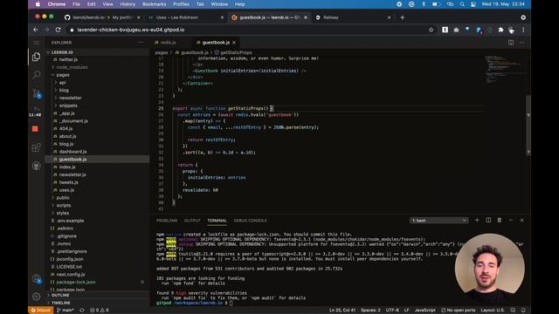The image size is (559, 314).
Task: Open Explorer panel's more actions ellipsis
Action: 140,43
